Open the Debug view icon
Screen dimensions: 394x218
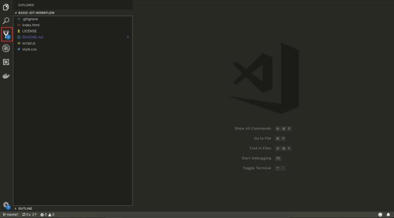6,48
